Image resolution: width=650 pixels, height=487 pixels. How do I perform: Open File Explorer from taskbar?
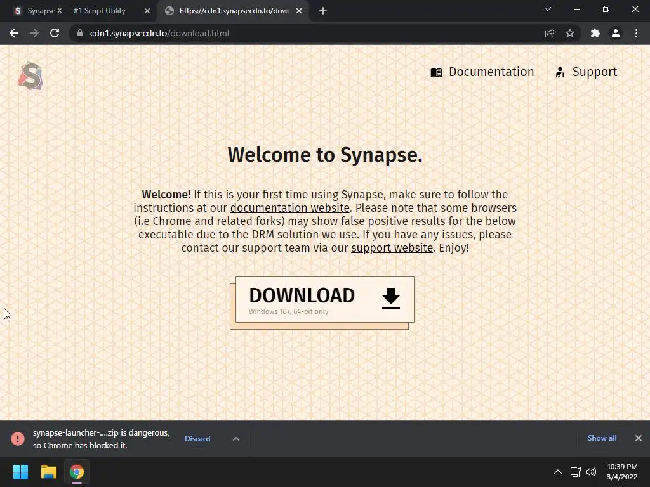(48, 472)
